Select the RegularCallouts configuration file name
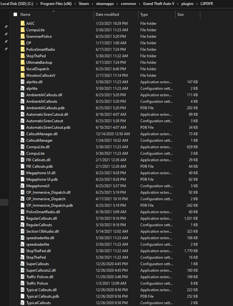233x306 pixels. (x=39, y=225)
